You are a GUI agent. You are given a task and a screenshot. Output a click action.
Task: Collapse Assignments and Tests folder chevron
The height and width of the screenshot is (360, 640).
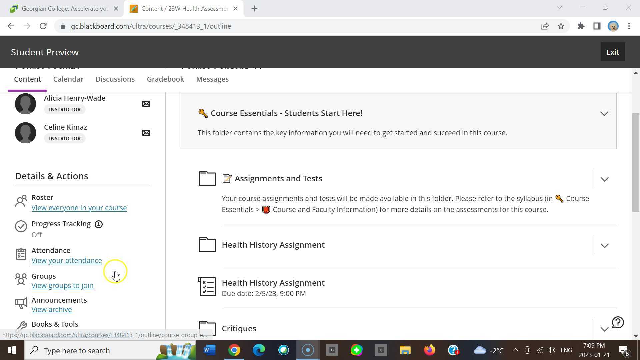604,179
